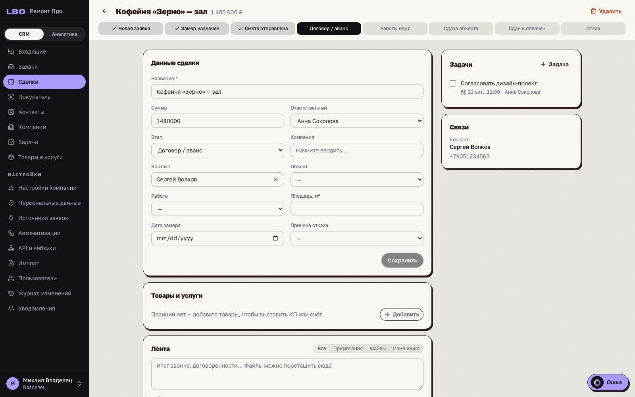Image resolution: width=635 pixels, height=397 pixels.
Task: Open Автоматизации settings
Action: tap(44, 233)
